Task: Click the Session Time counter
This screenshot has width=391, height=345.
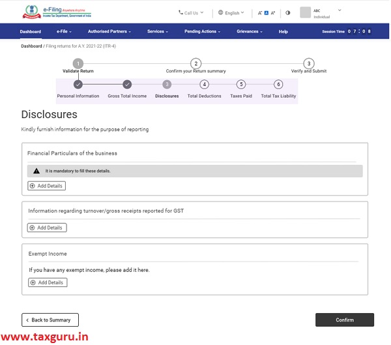Action: click(x=347, y=31)
